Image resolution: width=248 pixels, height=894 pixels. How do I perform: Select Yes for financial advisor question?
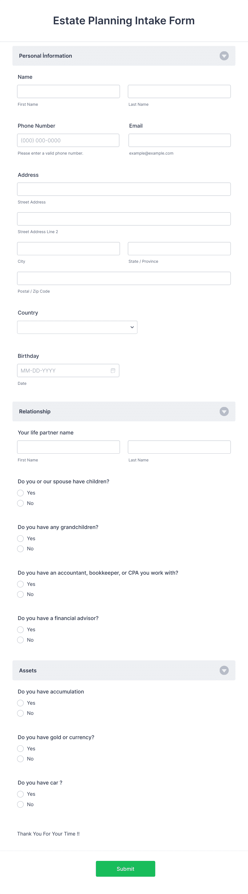coord(20,629)
